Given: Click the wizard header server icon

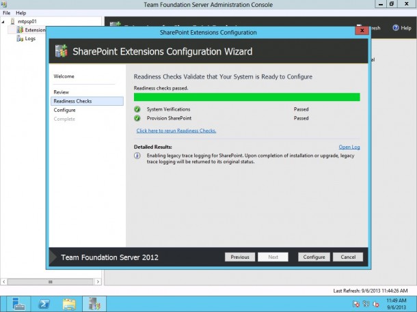Looking at the screenshot, I should tap(61, 51).
